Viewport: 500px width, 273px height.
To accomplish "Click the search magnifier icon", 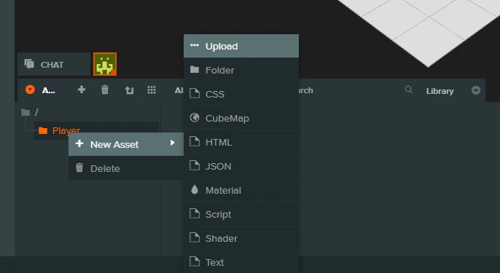I will click(408, 90).
